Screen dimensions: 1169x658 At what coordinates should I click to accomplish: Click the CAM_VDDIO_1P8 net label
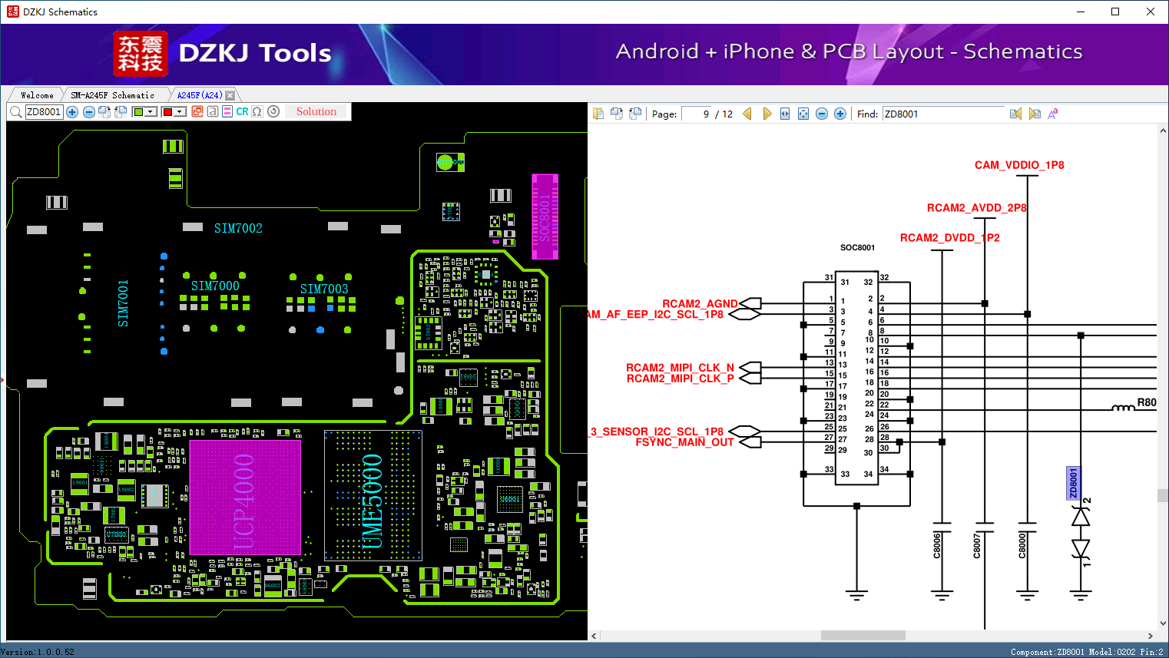(1019, 165)
